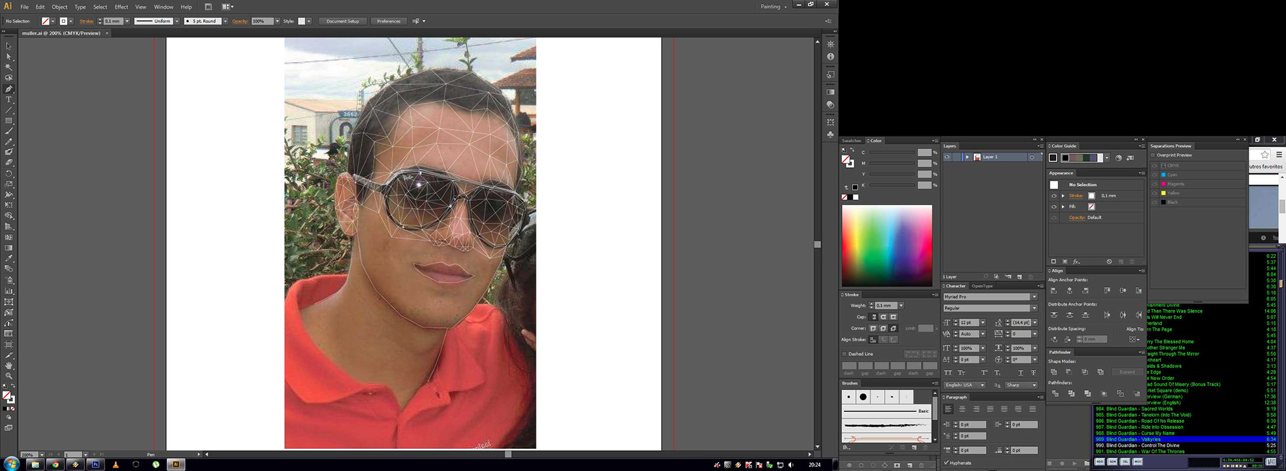Select the Lasso tool
The height and width of the screenshot is (471, 1286).
click(9, 78)
